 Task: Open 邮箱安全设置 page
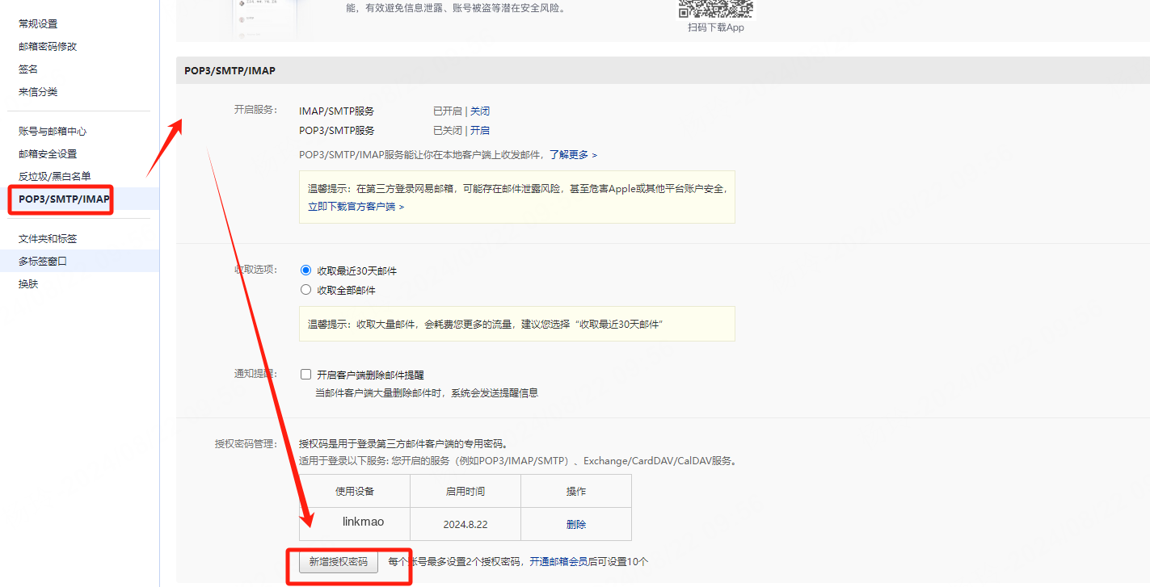coord(48,153)
